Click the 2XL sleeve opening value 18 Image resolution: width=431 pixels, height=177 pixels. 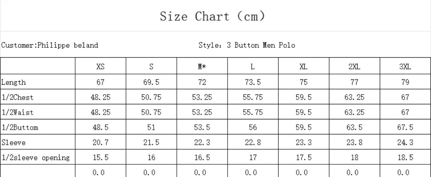coord(354,157)
